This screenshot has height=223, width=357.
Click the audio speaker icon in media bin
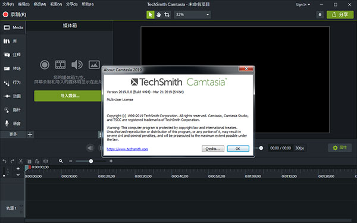[77, 65]
